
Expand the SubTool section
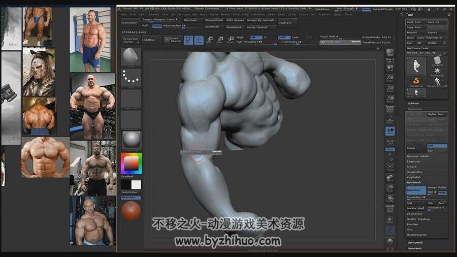pos(413,104)
